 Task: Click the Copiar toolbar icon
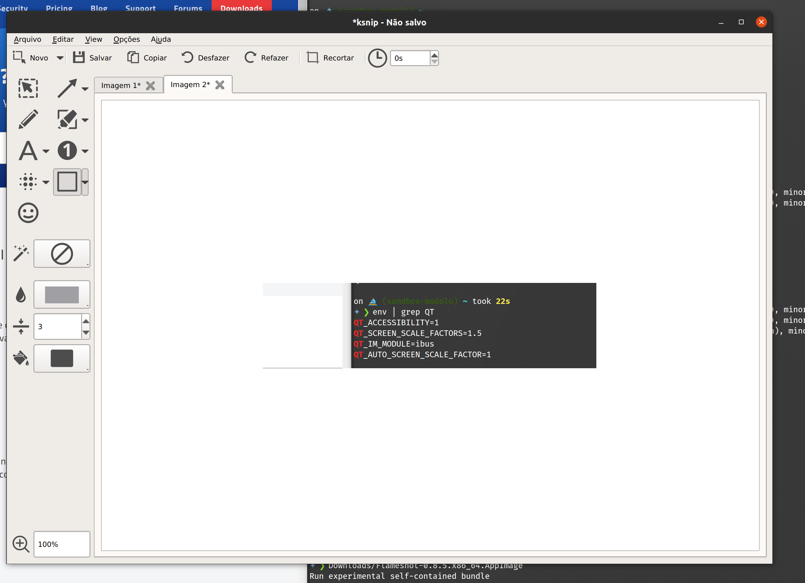coord(147,57)
